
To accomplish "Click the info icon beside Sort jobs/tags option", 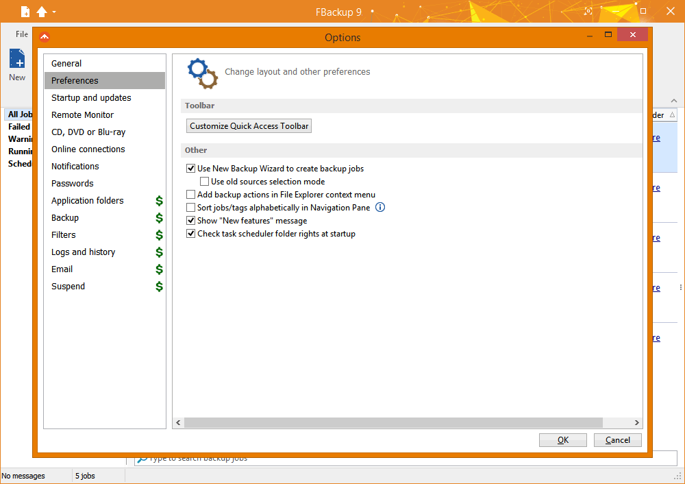I will [x=380, y=207].
